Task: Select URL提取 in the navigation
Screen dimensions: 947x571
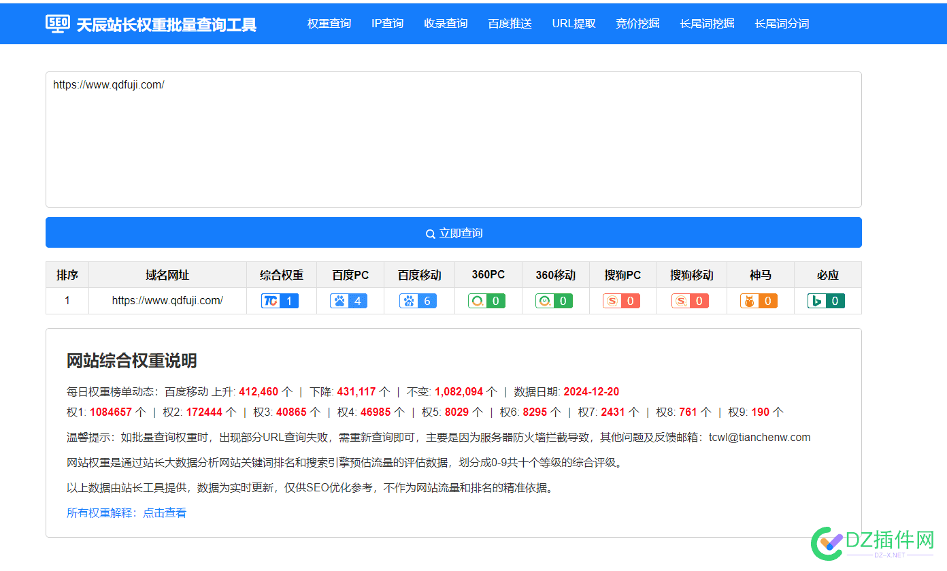Action: pyautogui.click(x=574, y=23)
